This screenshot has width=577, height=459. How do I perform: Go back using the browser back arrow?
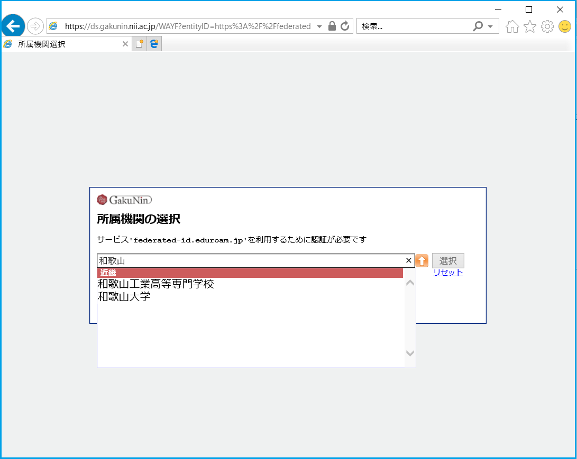13,26
